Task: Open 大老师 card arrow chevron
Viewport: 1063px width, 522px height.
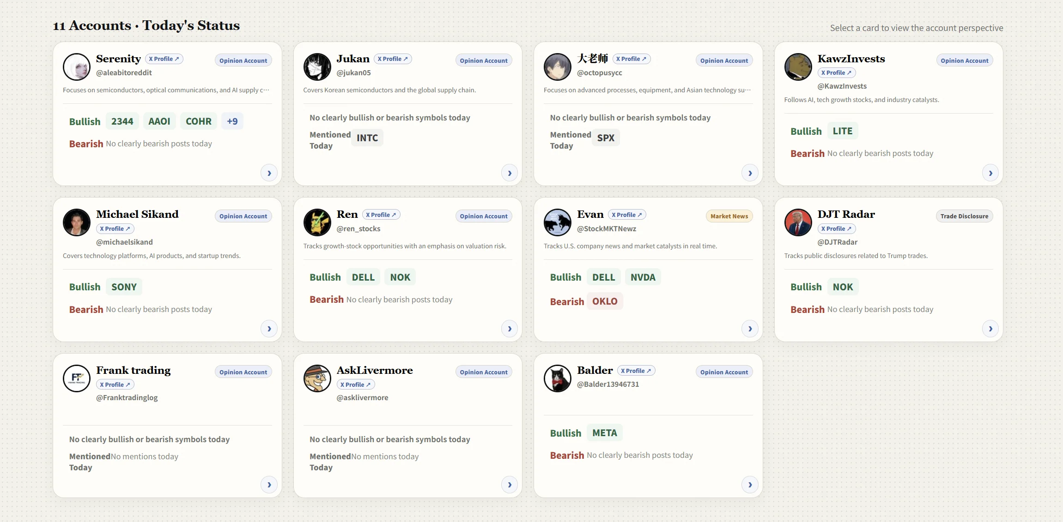Action: click(750, 173)
